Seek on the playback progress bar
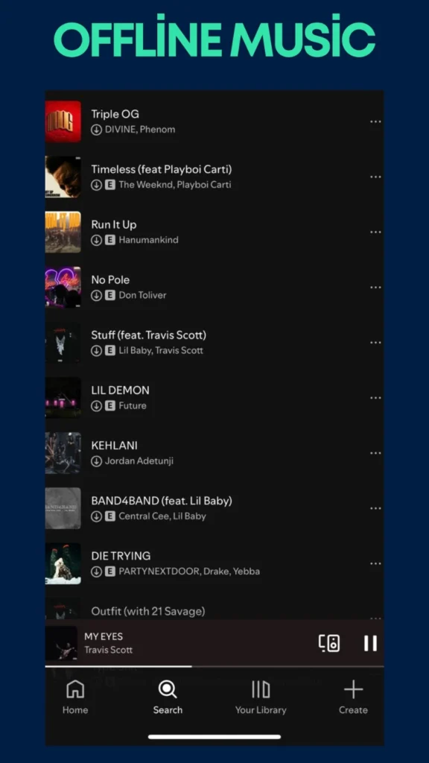The image size is (429, 763). [x=214, y=666]
